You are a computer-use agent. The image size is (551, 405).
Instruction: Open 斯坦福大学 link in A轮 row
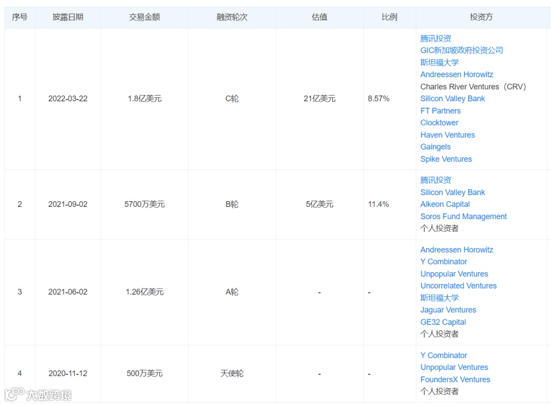click(439, 298)
